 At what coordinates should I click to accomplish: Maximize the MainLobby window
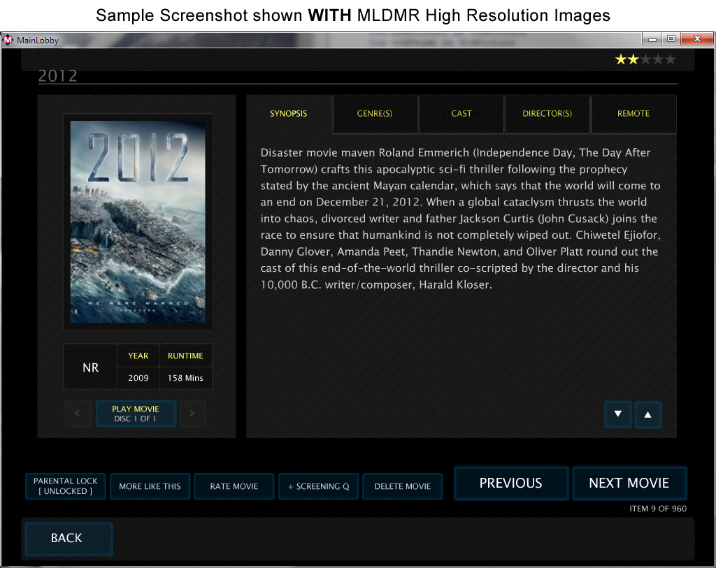pyautogui.click(x=671, y=39)
